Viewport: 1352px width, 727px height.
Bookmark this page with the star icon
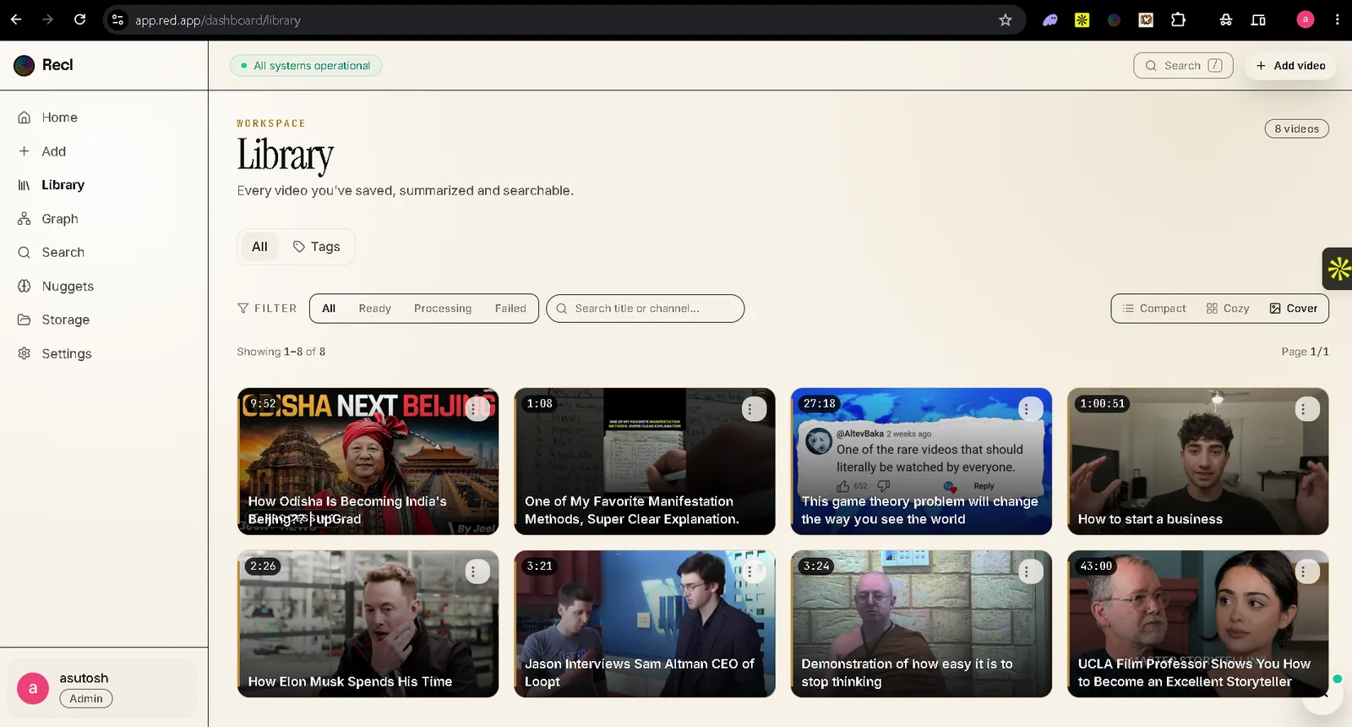click(1005, 19)
